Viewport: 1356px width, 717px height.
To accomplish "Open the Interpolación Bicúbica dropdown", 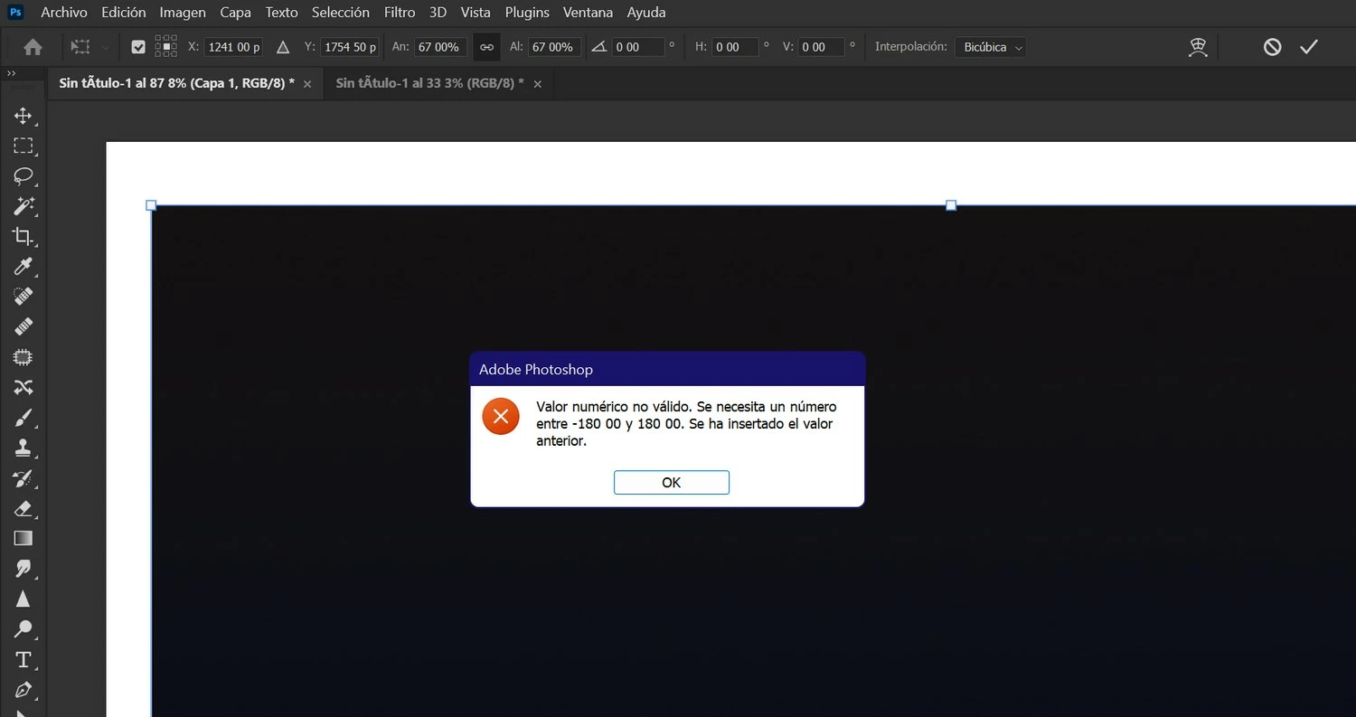I will tap(990, 47).
